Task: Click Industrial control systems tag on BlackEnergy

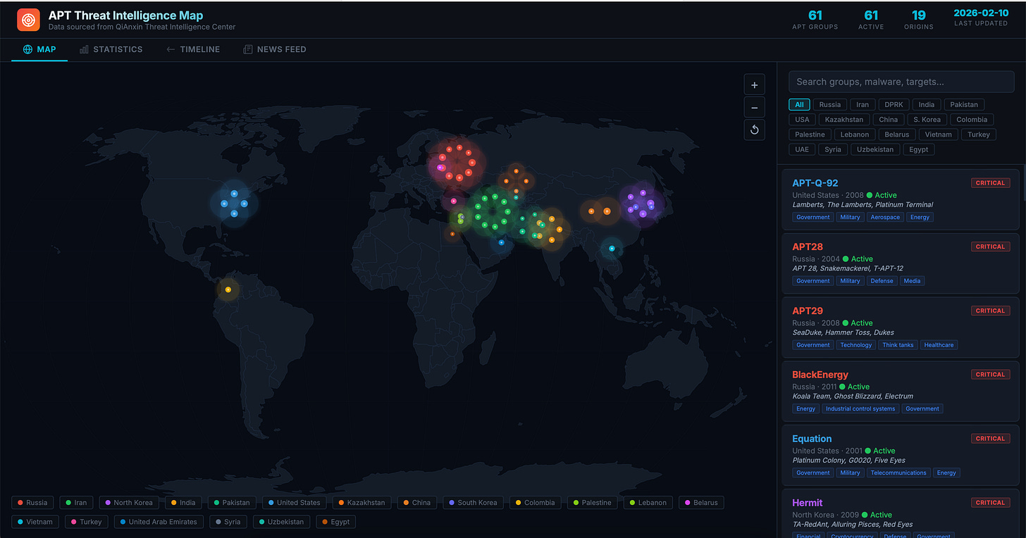Action: [860, 409]
